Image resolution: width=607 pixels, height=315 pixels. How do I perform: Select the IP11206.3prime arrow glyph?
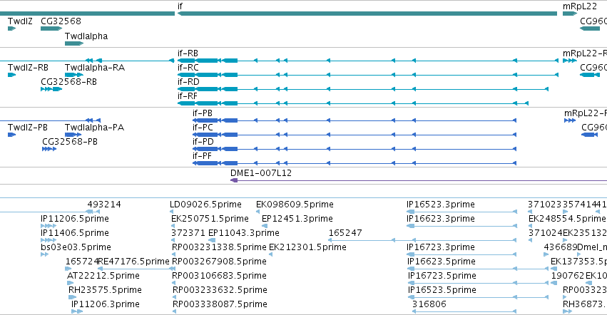[77, 311]
